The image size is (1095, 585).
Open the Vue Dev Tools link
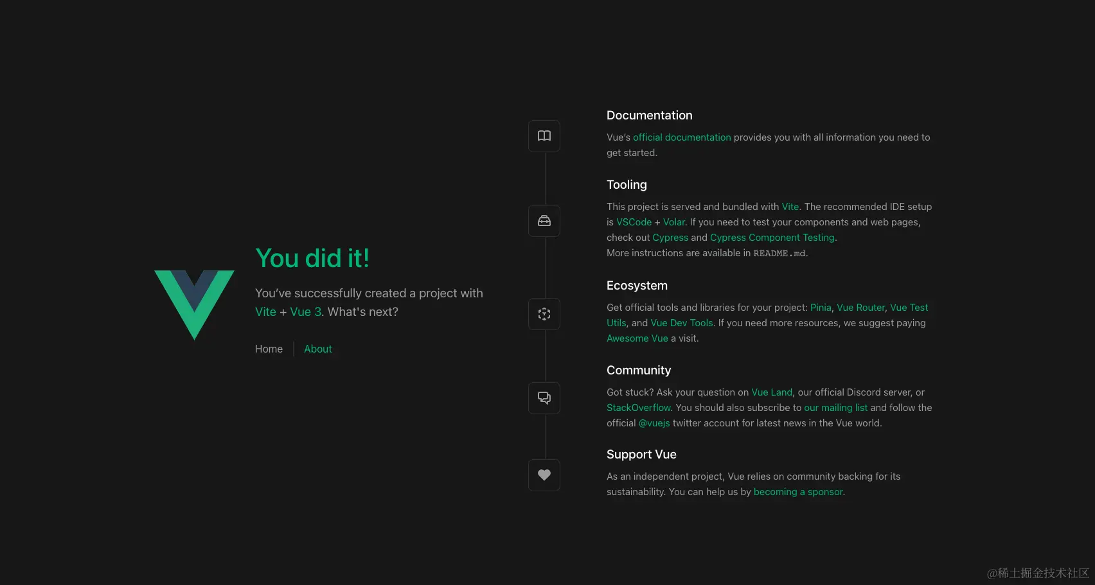click(682, 323)
